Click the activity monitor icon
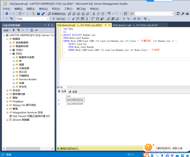This screenshot has width=190, height=157. [125, 14]
